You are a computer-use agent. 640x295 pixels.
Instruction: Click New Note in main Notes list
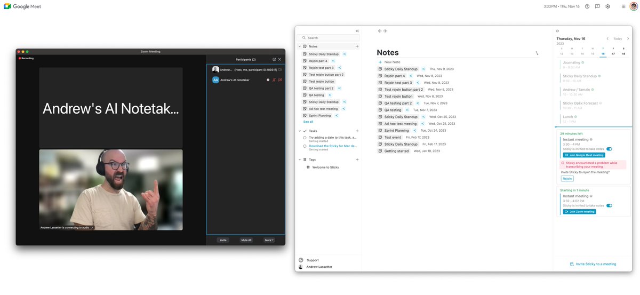coord(389,62)
